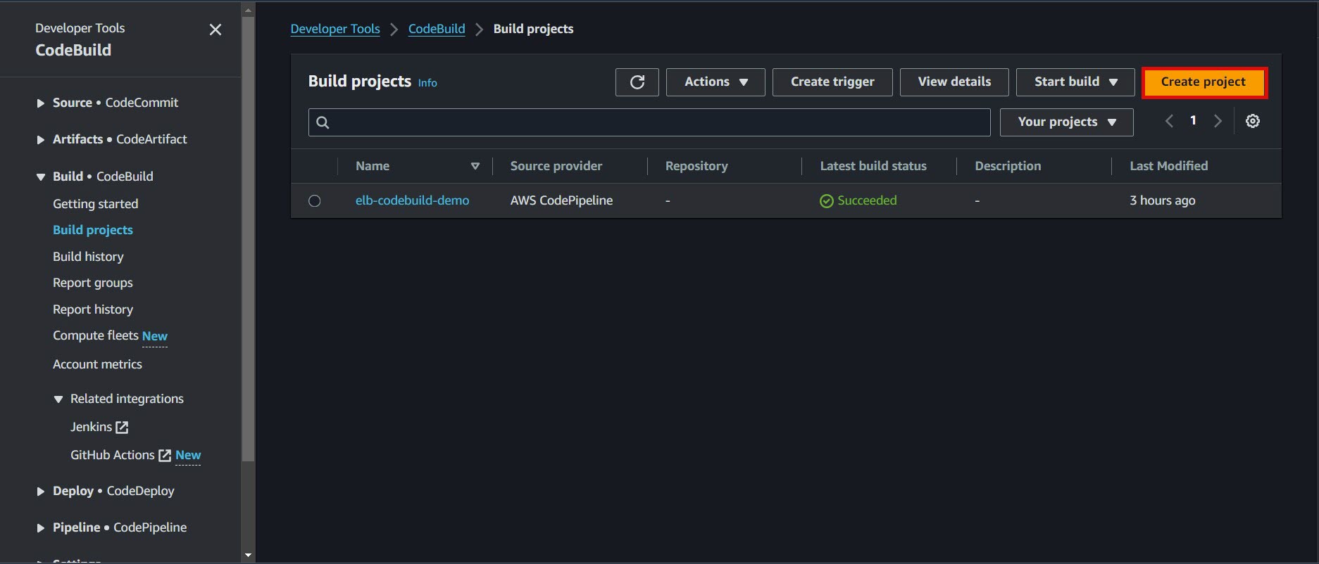This screenshot has height=564, width=1319.
Task: Click the project search input field
Action: 649,122
